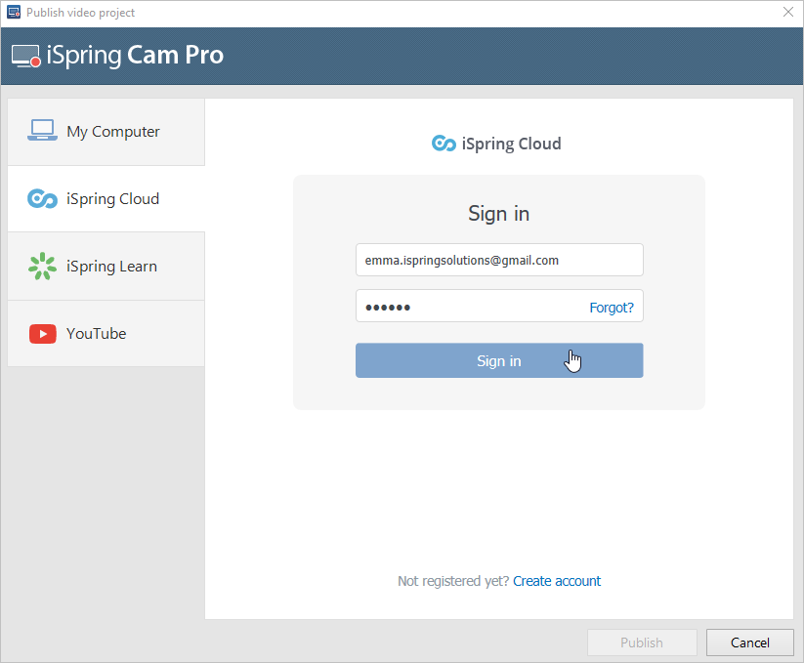Click the Cancel button

click(749, 642)
